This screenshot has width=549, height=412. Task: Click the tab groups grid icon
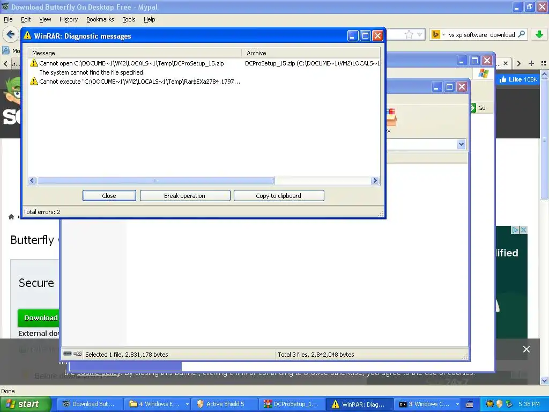544,63
